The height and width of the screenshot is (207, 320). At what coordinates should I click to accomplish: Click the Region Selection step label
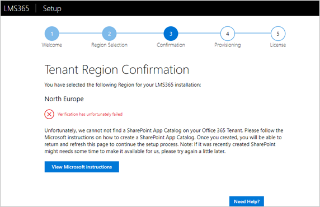pos(110,45)
